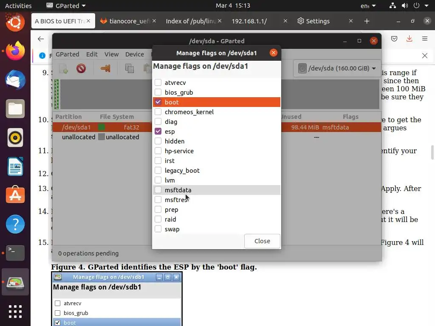Open Ubuntu Software from the dock
The image size is (435, 326).
tap(15, 195)
